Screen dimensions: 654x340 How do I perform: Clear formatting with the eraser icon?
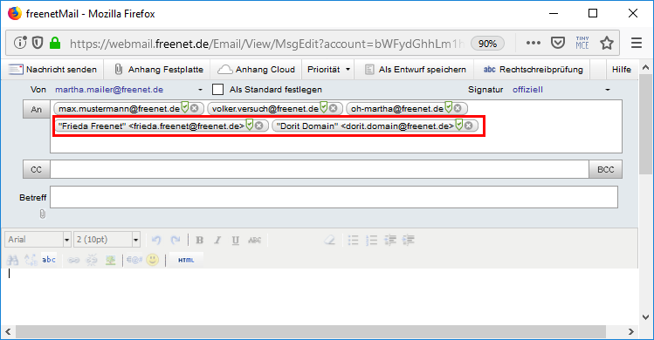click(330, 240)
